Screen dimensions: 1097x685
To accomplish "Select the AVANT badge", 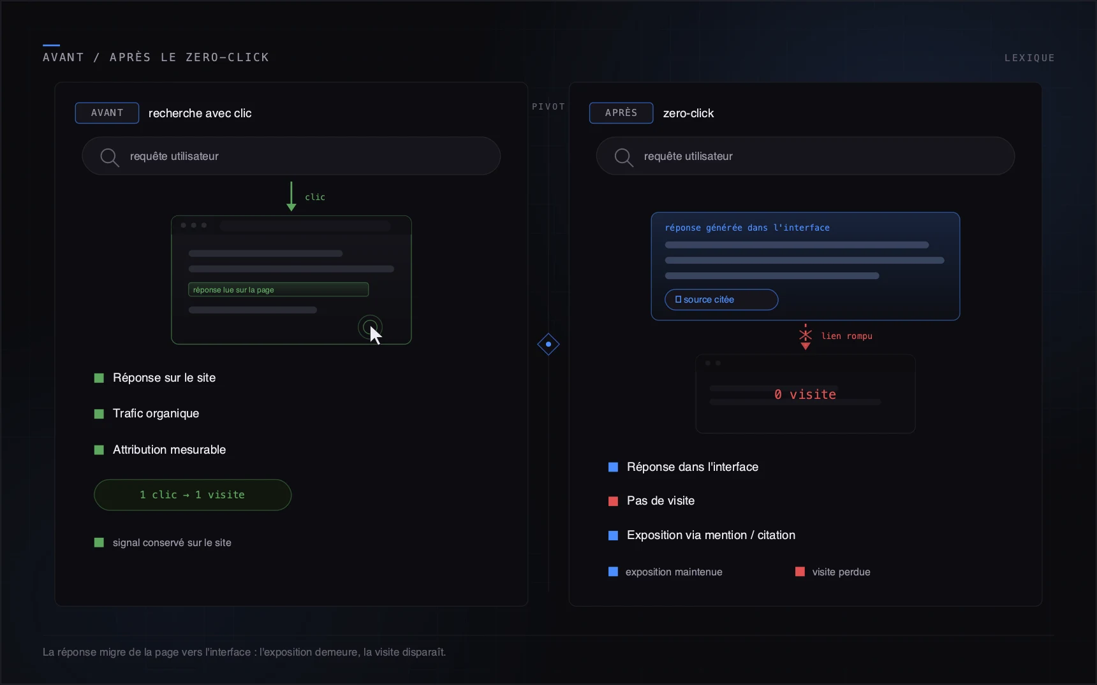I will point(107,113).
